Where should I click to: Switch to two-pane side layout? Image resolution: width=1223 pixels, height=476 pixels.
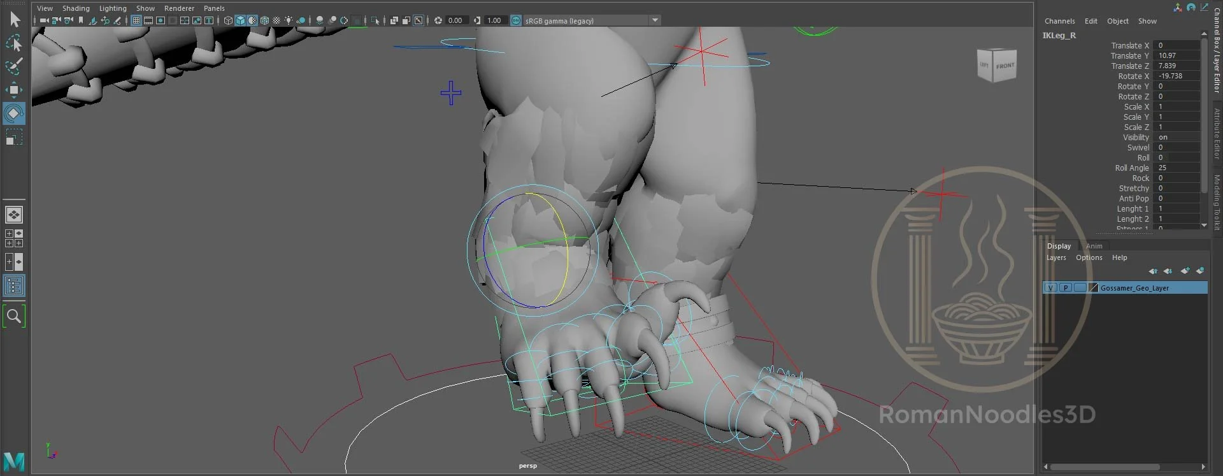[x=14, y=262]
